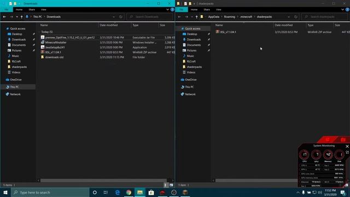350x197 pixels.
Task: Open View tab in Downloads window
Action: click(44, 10)
